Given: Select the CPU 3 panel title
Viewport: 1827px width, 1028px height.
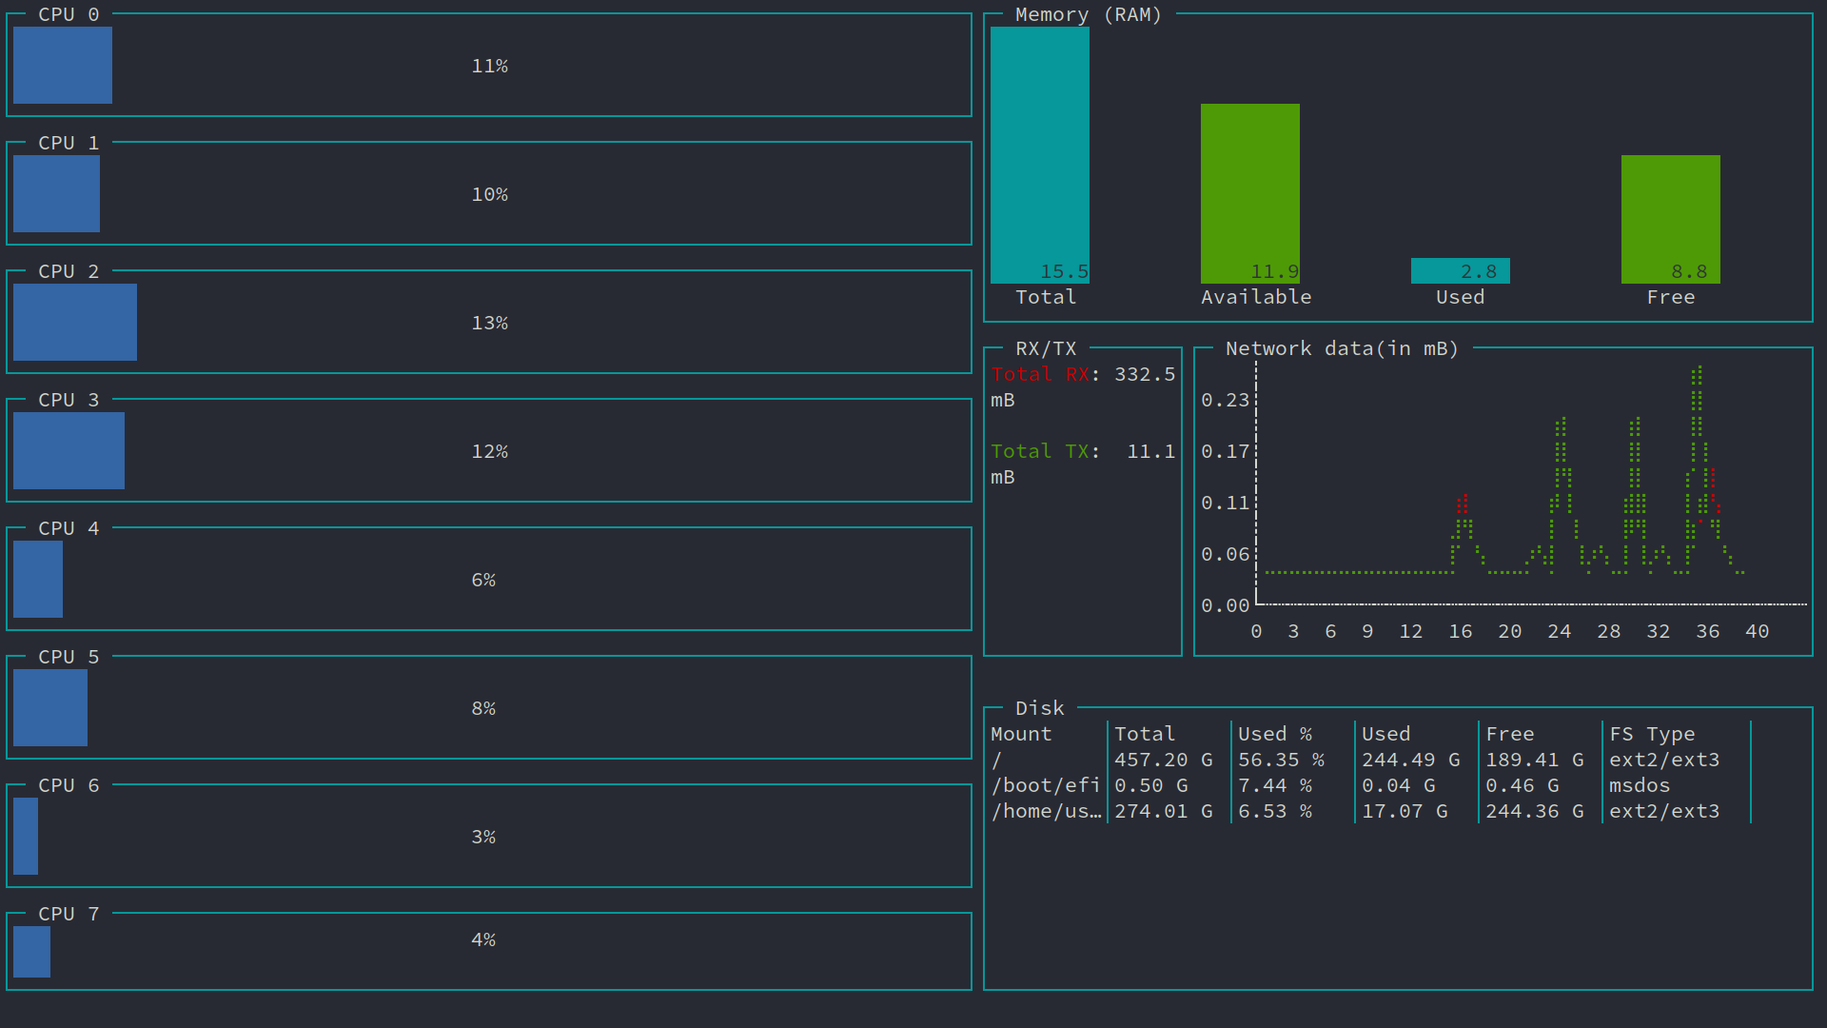Looking at the screenshot, I should click(x=69, y=400).
